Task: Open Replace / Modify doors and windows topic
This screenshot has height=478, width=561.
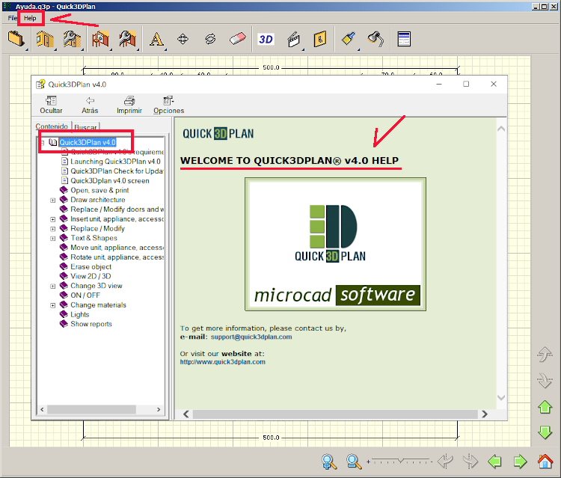Action: [x=117, y=209]
